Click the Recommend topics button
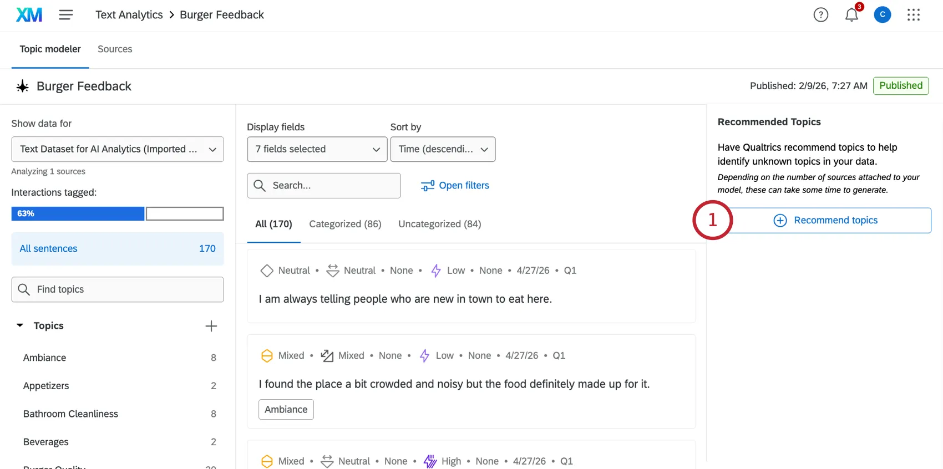Viewport: 943px width, 469px height. click(x=829, y=221)
